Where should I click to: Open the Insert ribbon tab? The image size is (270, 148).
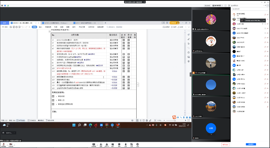point(40,27)
